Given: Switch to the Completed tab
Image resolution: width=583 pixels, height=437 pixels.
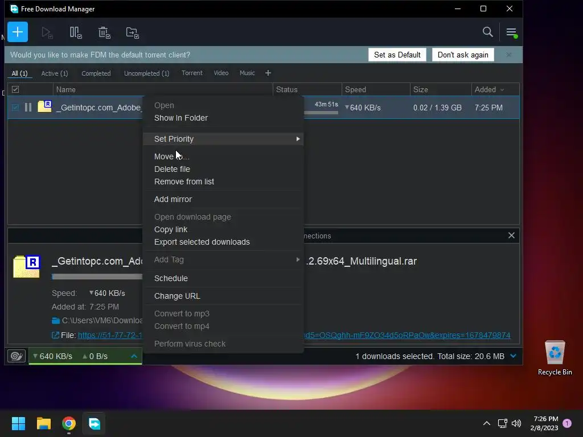Looking at the screenshot, I should click(x=96, y=73).
